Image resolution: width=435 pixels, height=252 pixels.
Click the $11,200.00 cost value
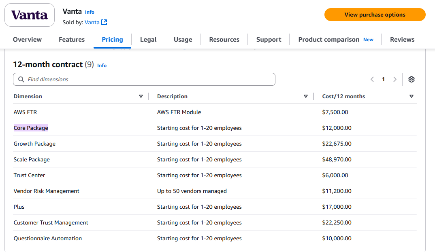[x=337, y=191]
